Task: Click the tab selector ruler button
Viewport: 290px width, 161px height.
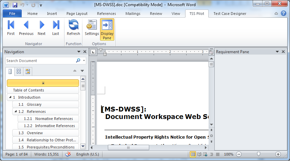Action: pos(93,52)
